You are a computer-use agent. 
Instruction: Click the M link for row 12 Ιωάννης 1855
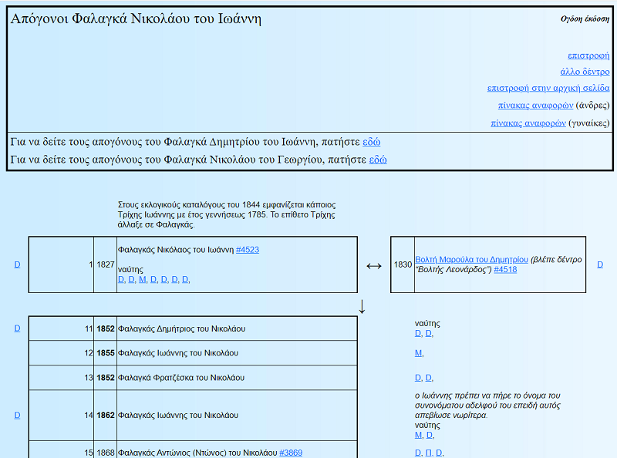(418, 353)
